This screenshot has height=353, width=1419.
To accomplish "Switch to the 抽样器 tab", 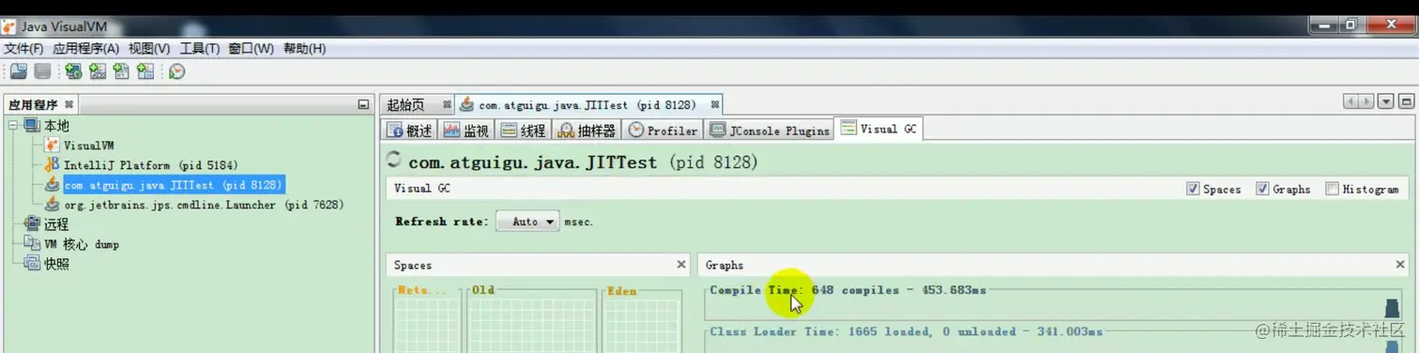I will (x=587, y=130).
